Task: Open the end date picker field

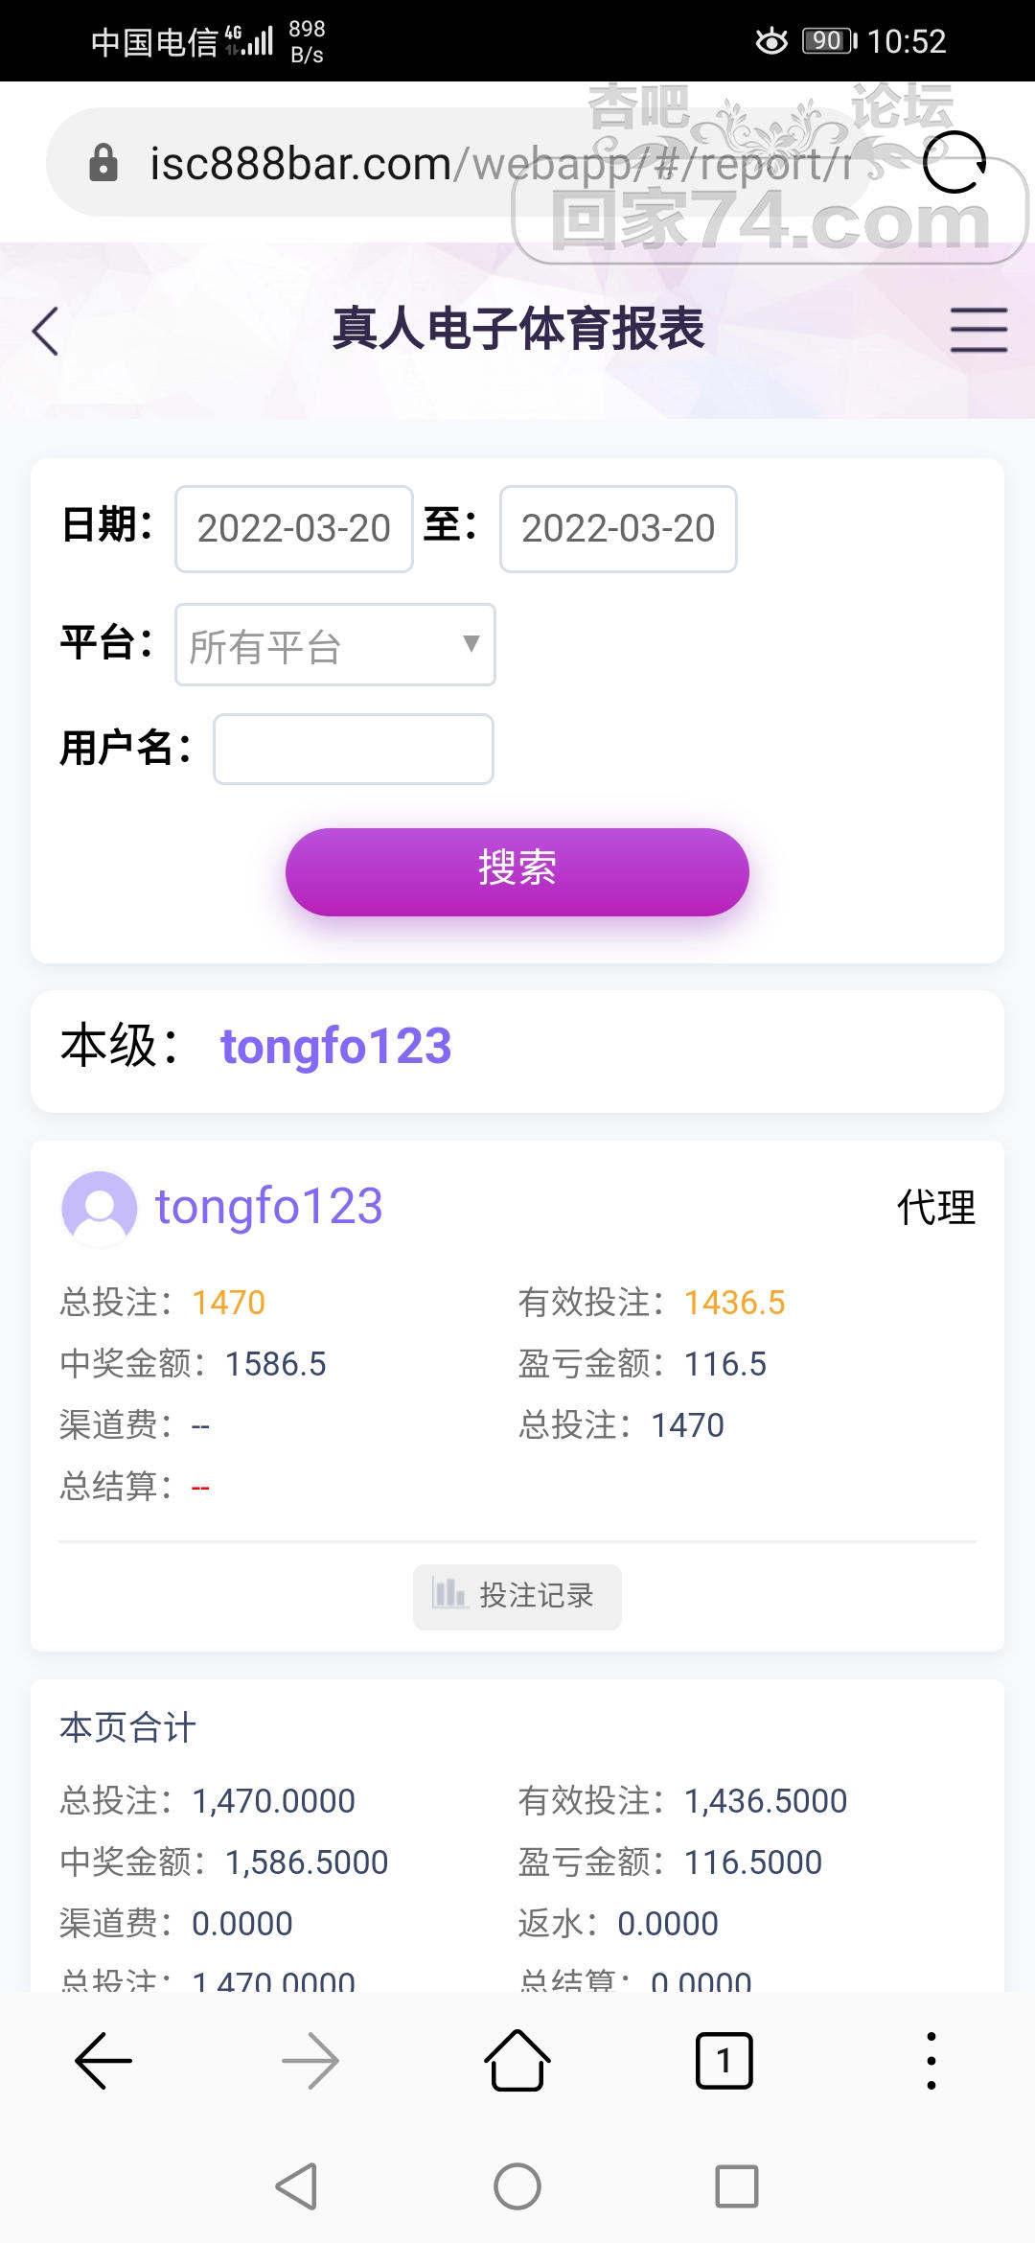Action: pyautogui.click(x=618, y=529)
